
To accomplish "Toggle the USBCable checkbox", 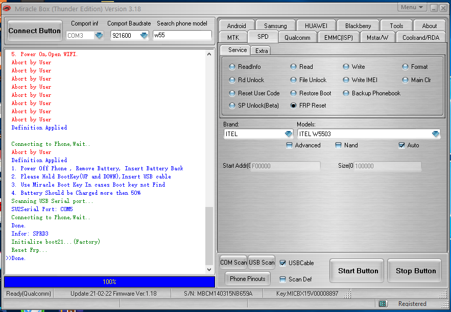I will click(x=283, y=263).
